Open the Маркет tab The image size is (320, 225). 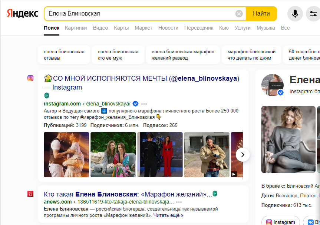pyautogui.click(x=143, y=28)
